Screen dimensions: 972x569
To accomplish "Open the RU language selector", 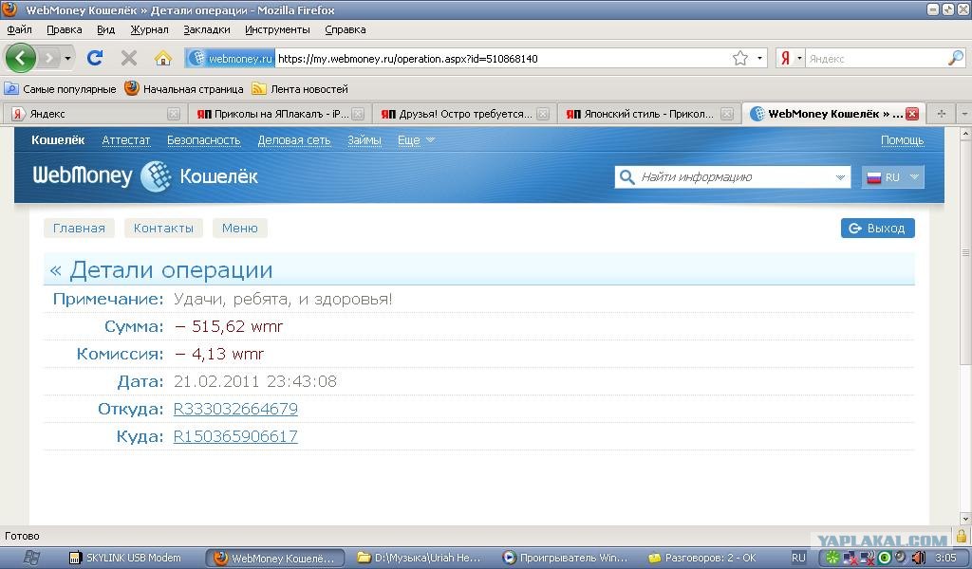I will point(892,177).
